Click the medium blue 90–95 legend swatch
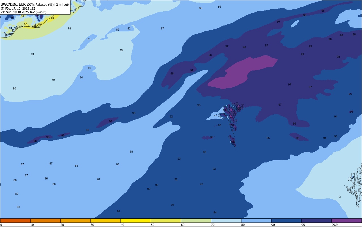Image resolution: width=362 pixels, height=227 pixels. pos(286,220)
